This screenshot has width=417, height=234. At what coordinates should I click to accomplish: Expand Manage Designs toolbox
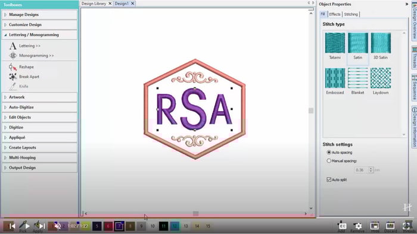[40, 15]
